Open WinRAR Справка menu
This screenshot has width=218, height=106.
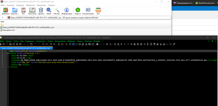[x=51, y=5]
